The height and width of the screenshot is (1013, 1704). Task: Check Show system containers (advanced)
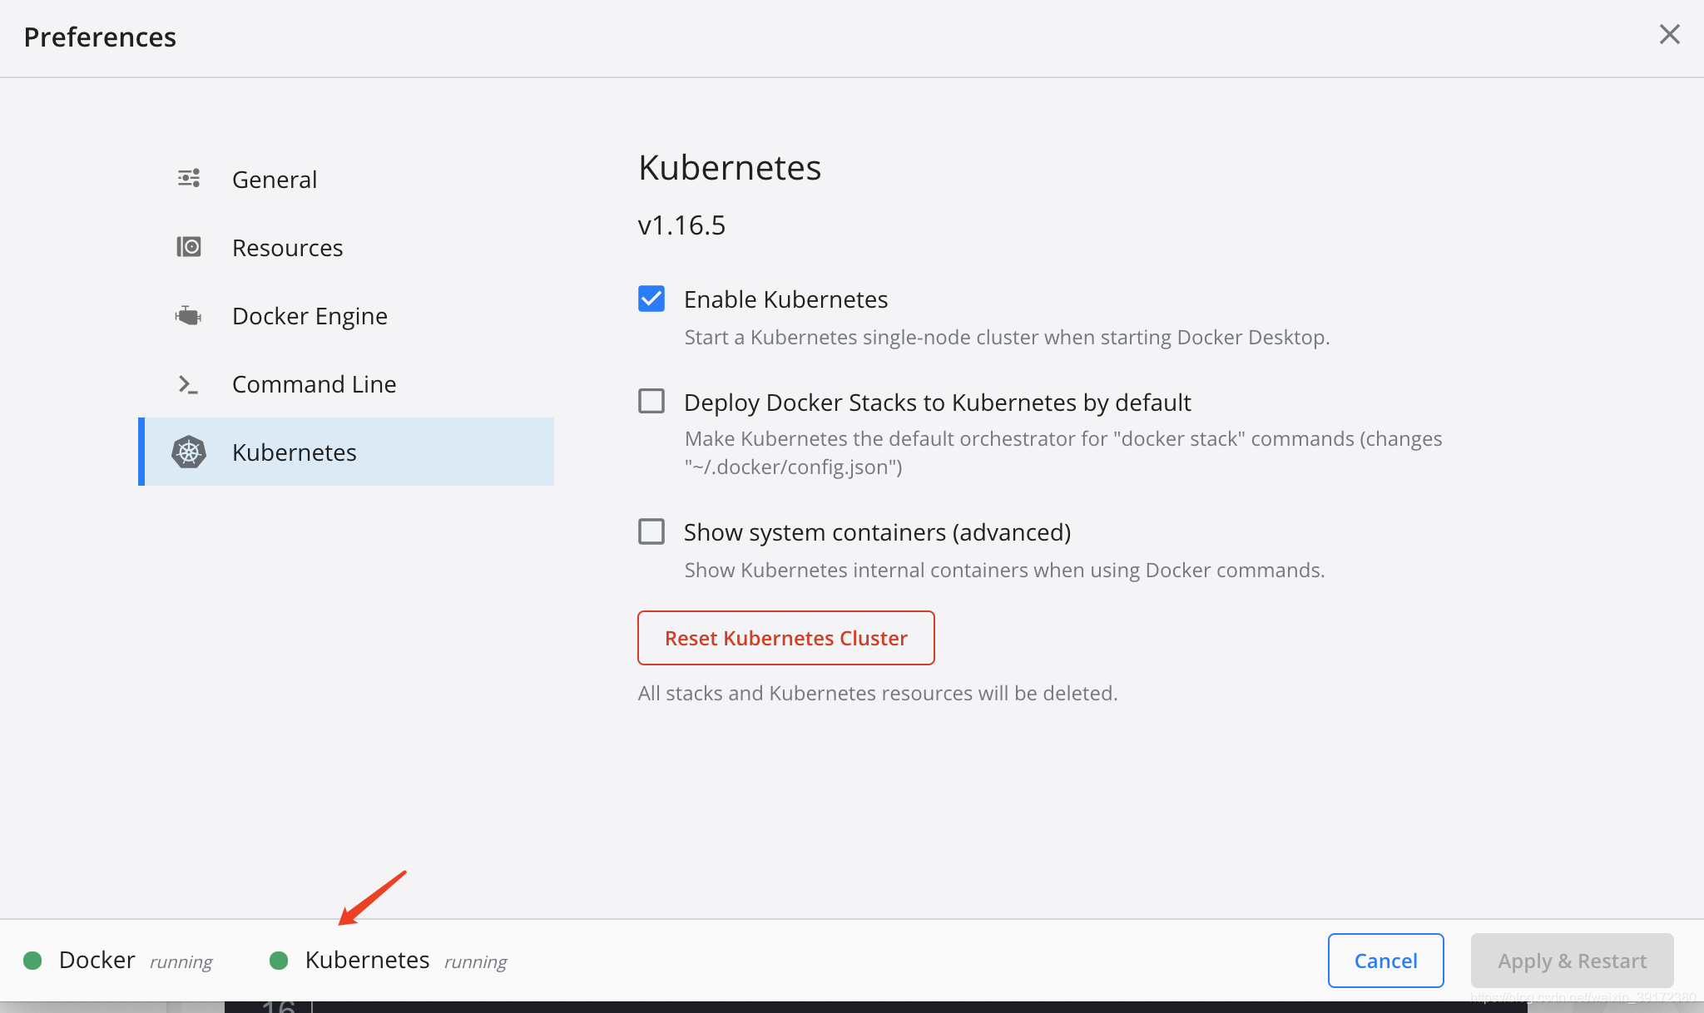coord(651,531)
